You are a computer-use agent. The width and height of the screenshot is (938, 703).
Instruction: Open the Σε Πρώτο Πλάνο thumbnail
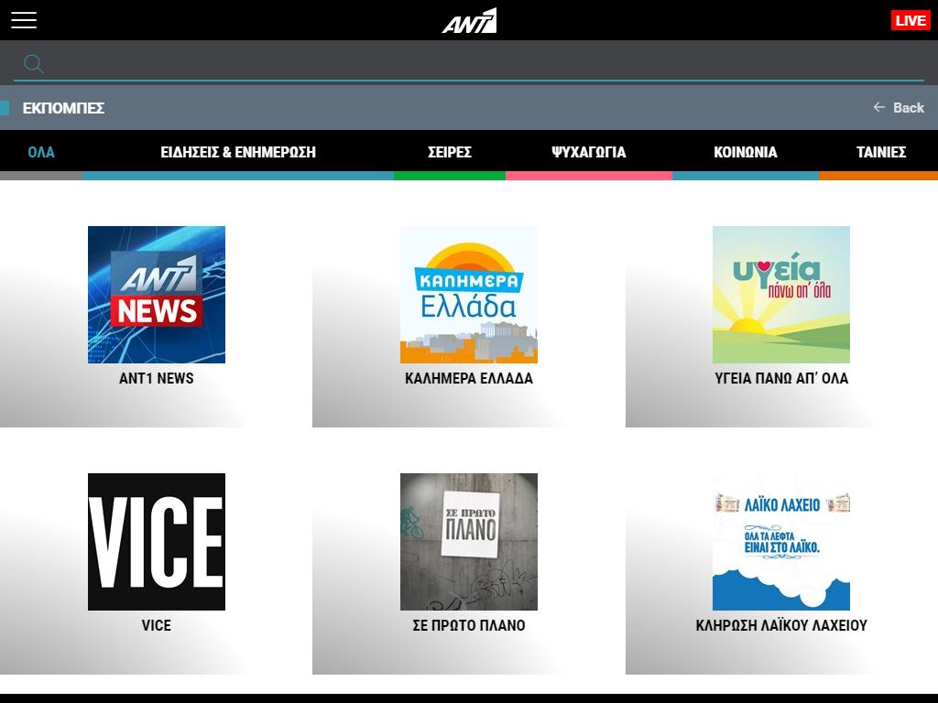469,542
